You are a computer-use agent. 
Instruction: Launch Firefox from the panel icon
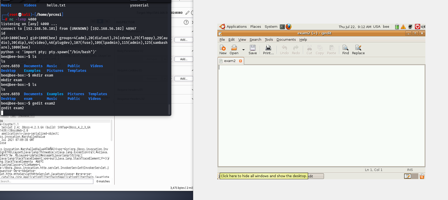click(x=289, y=27)
